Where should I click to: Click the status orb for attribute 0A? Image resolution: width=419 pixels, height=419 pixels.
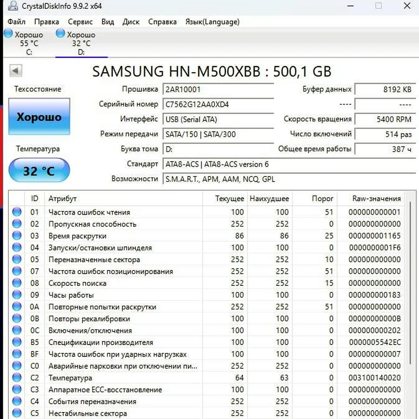point(17,306)
